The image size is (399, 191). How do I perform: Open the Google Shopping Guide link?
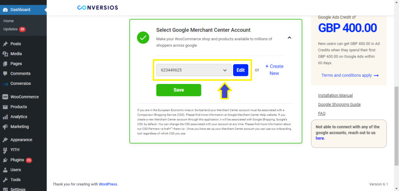point(339,104)
